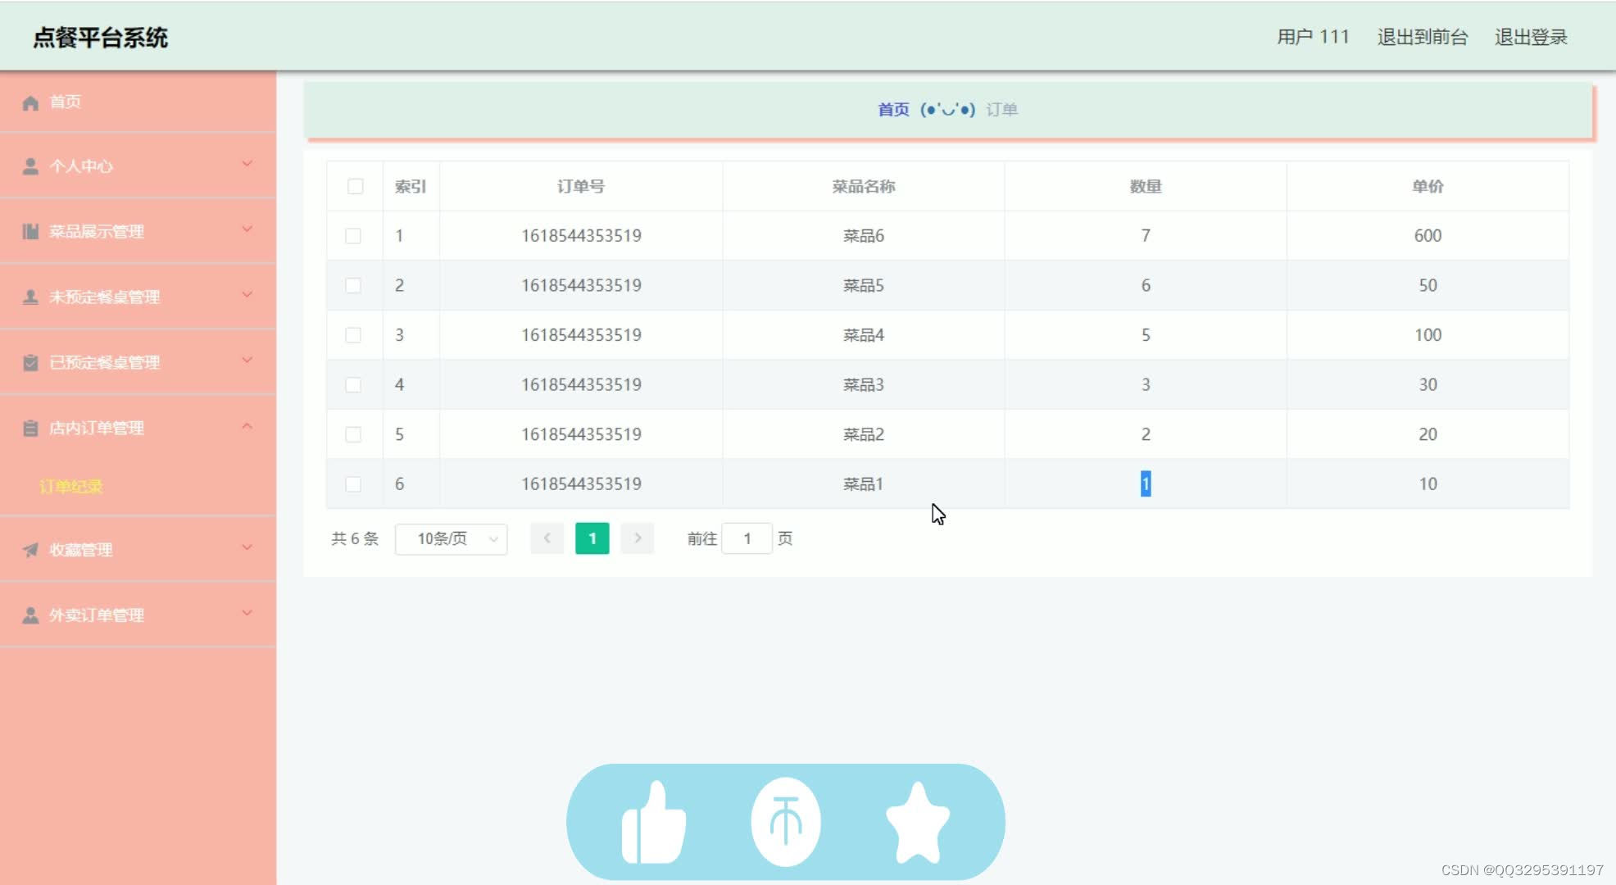Open the 外卖订单管理 menu item
1616x885 pixels.
point(138,615)
